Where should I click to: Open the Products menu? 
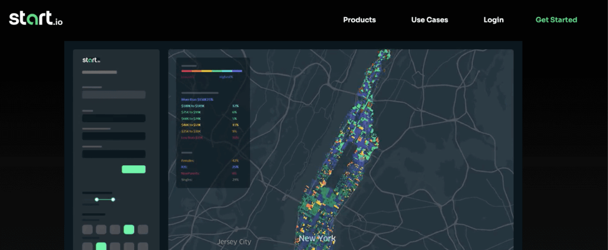[x=359, y=20]
